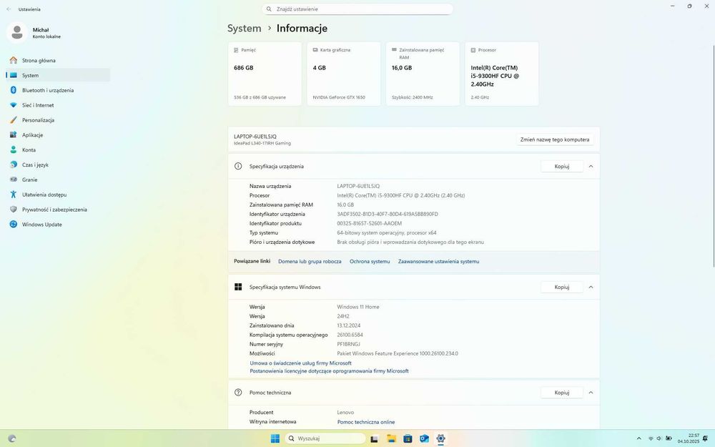The image size is (715, 447).
Task: Open Bluetooth i urządzenia settings
Action: pos(57,90)
